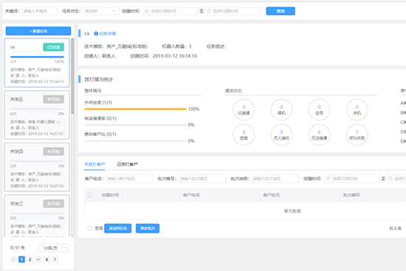Click the 呼叫失败 call status circle

tap(357, 134)
